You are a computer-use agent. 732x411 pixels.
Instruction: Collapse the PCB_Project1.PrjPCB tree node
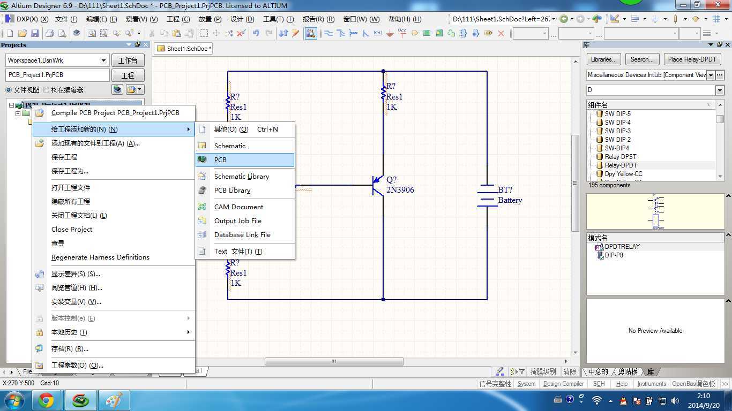pos(11,105)
